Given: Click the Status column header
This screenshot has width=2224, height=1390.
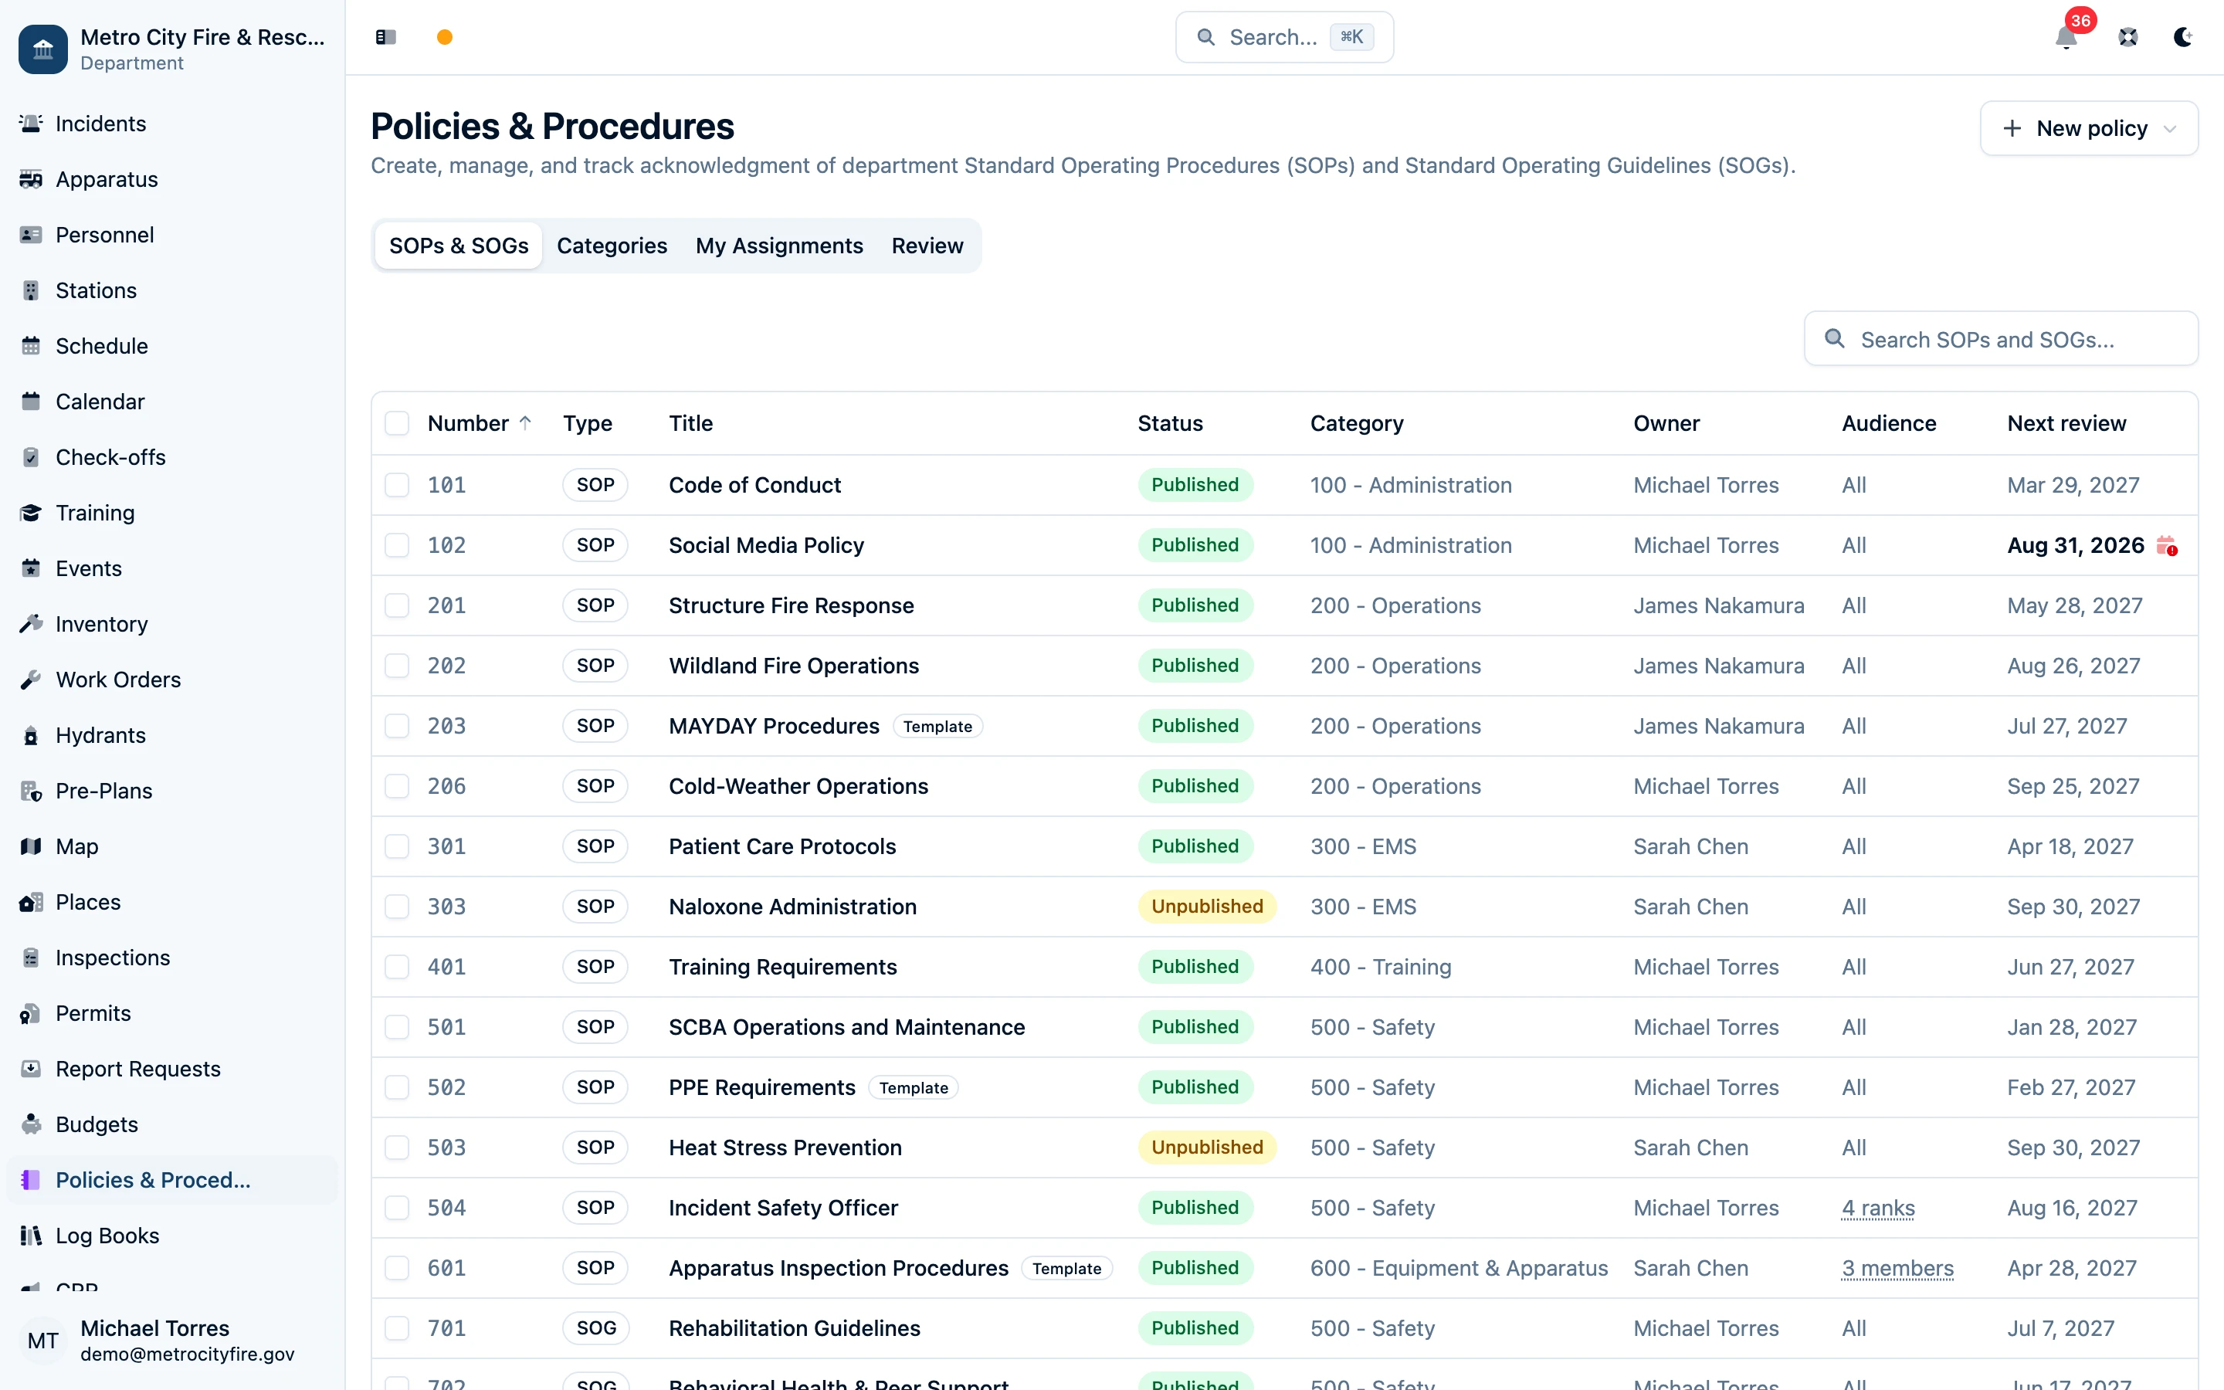Looking at the screenshot, I should [1170, 423].
